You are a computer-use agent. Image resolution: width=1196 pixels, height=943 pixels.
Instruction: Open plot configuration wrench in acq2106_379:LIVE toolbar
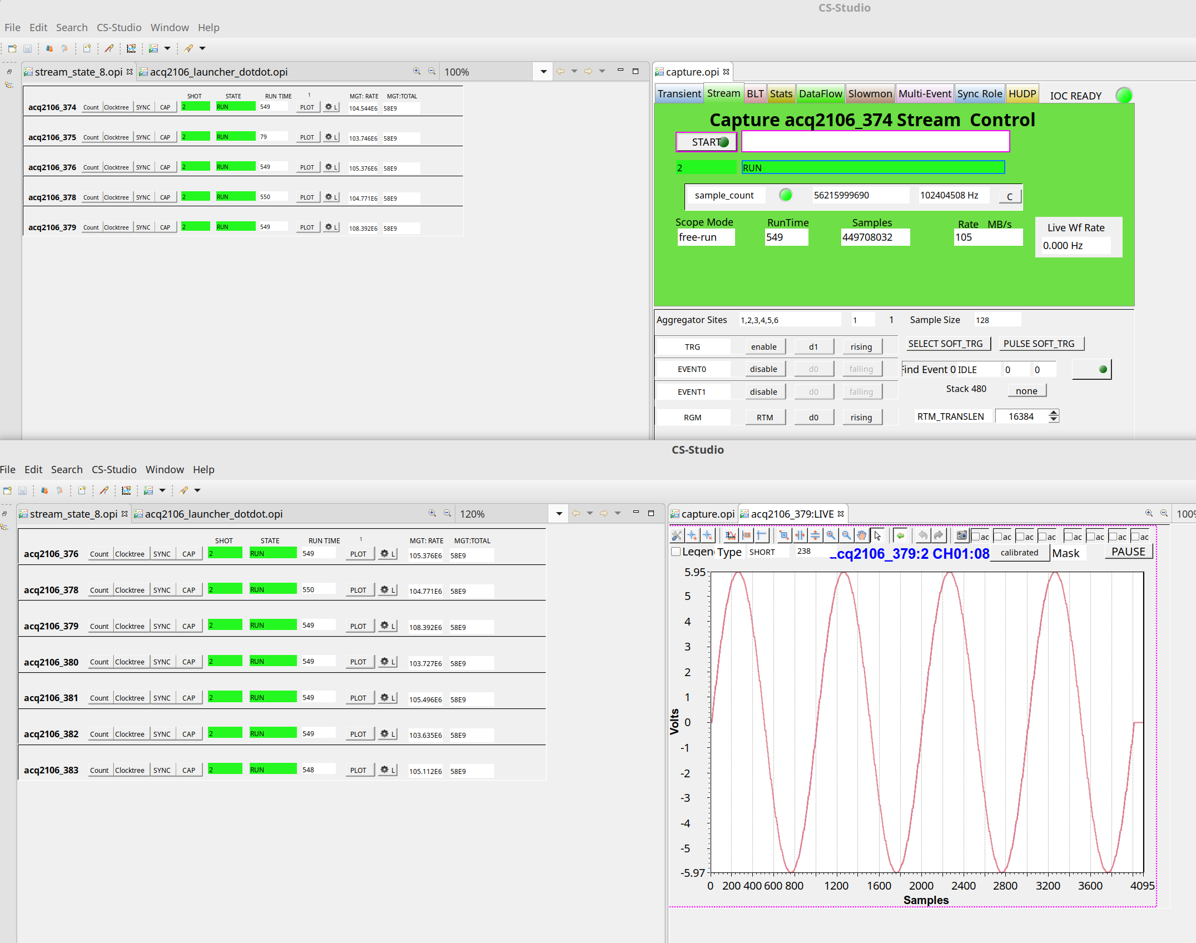677,535
